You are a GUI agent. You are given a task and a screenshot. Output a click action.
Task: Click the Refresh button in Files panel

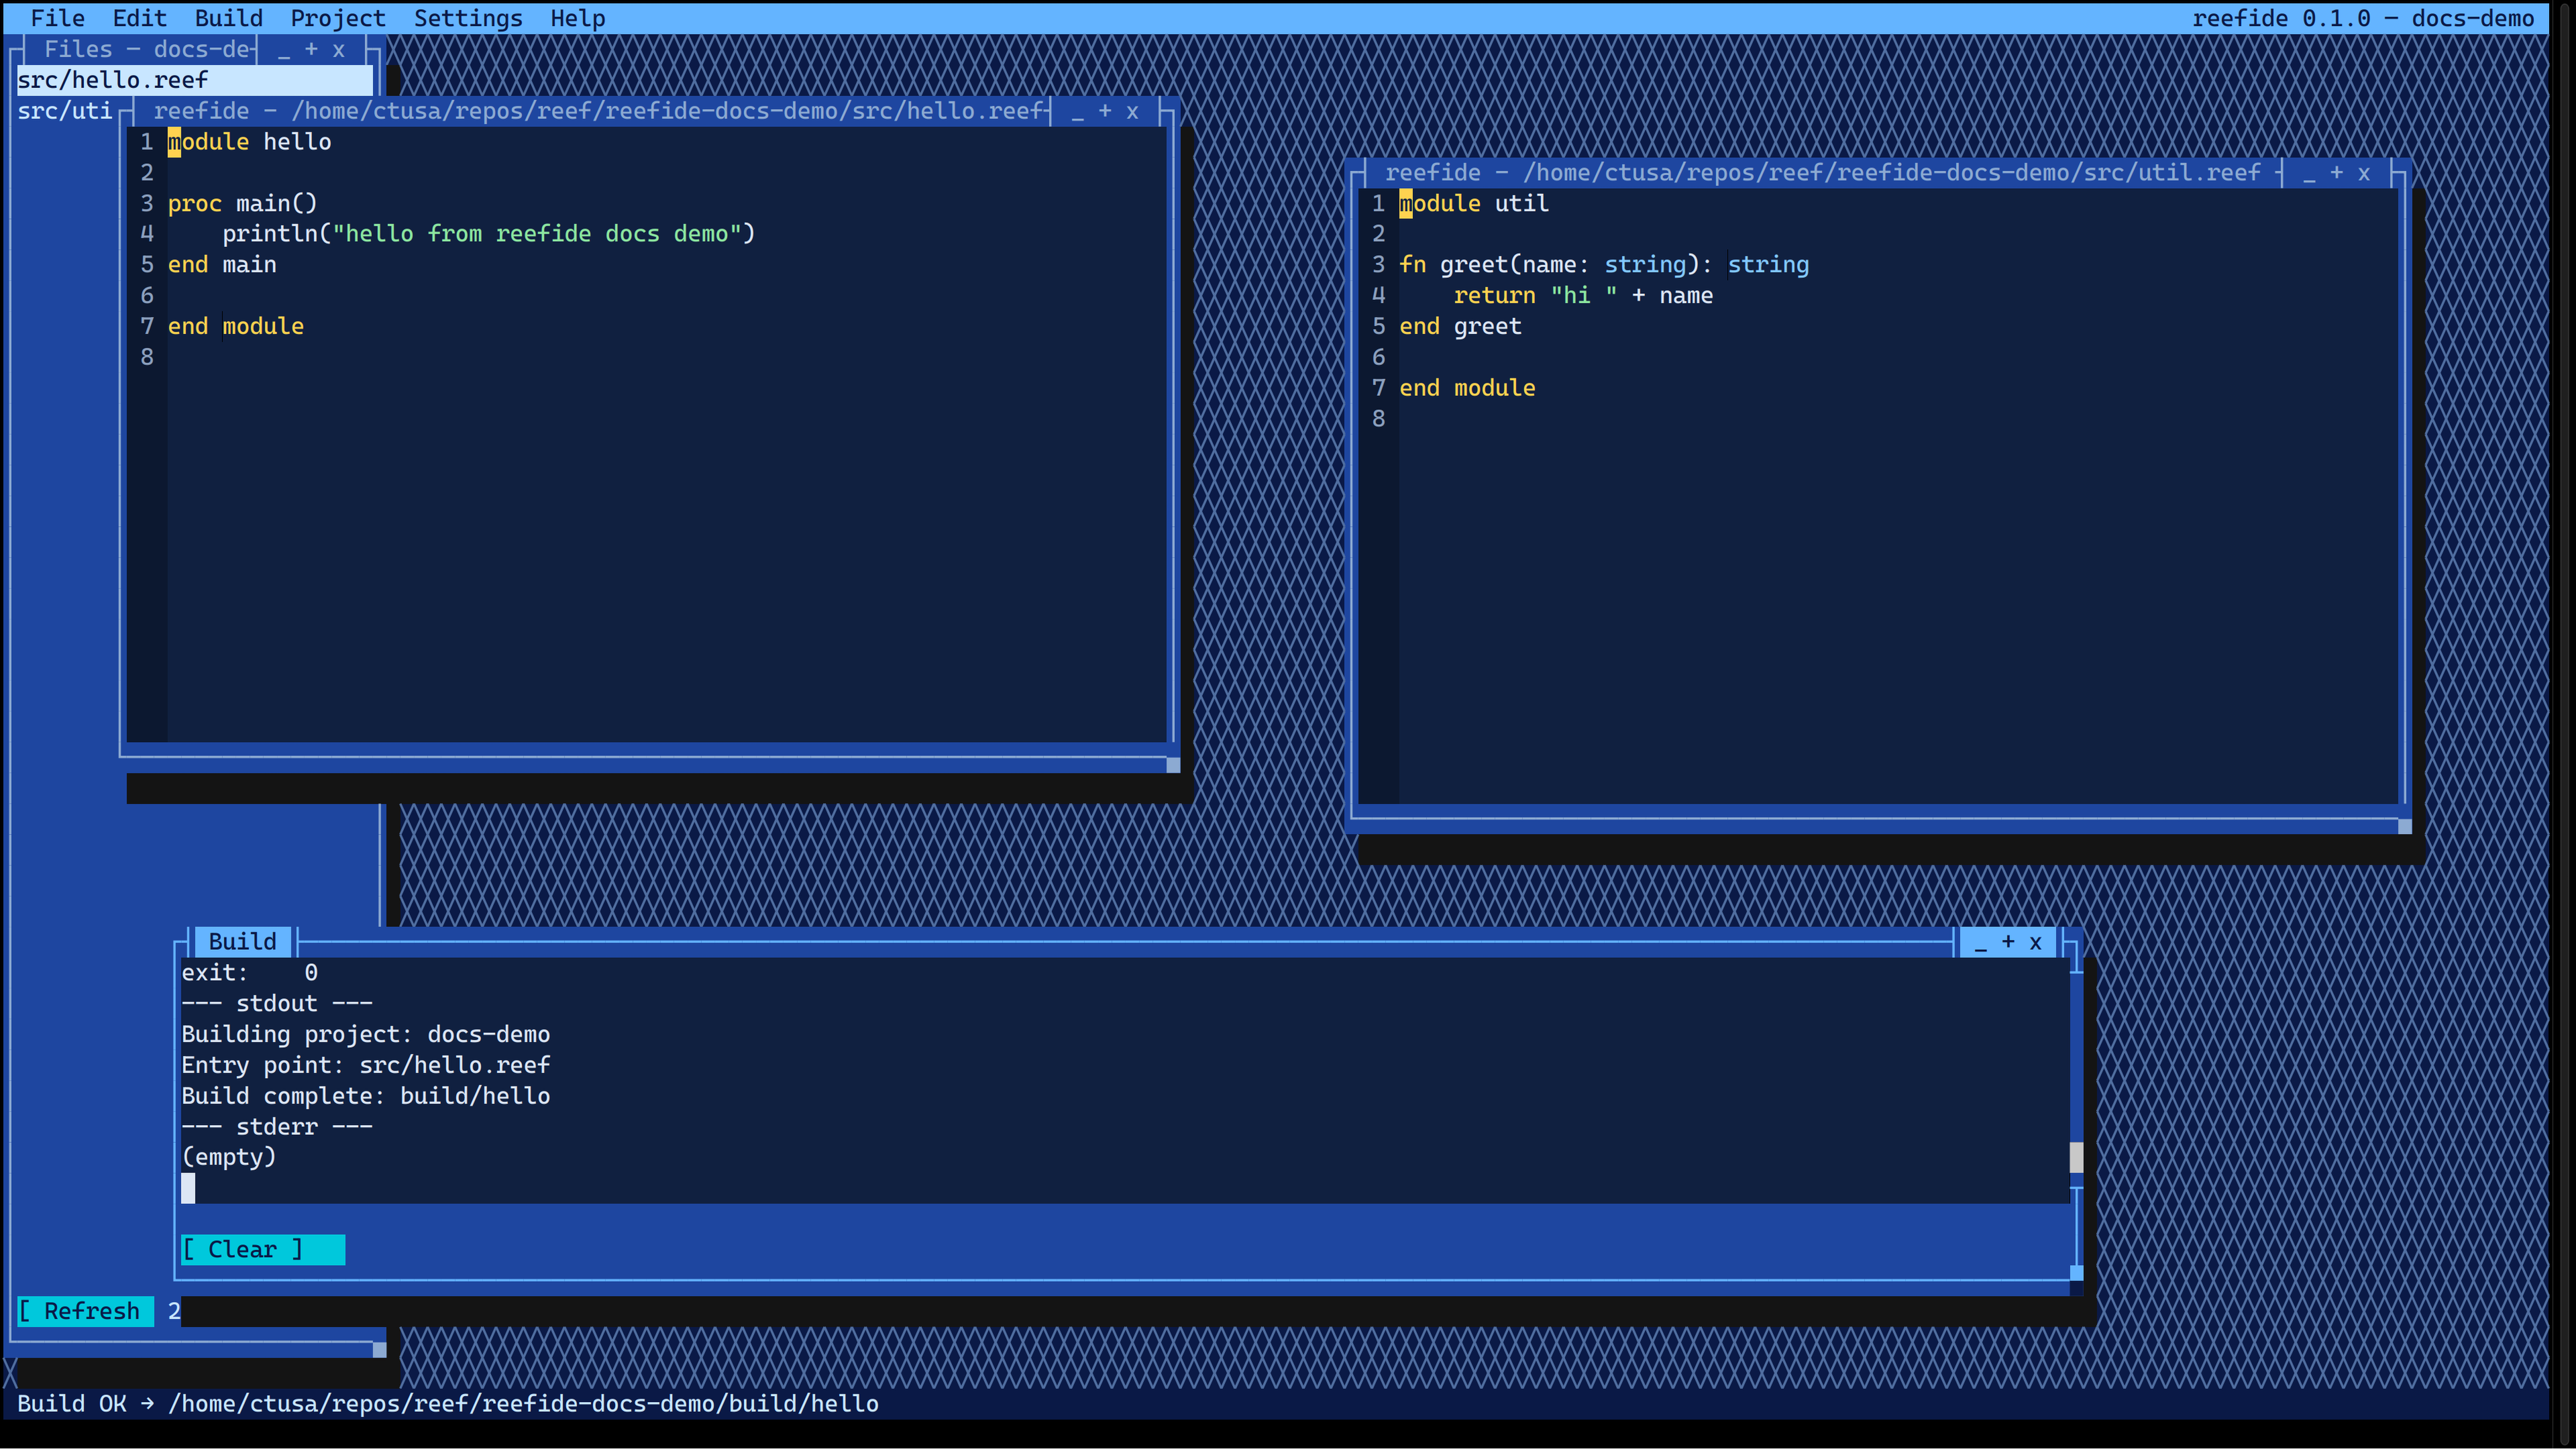pyautogui.click(x=86, y=1311)
